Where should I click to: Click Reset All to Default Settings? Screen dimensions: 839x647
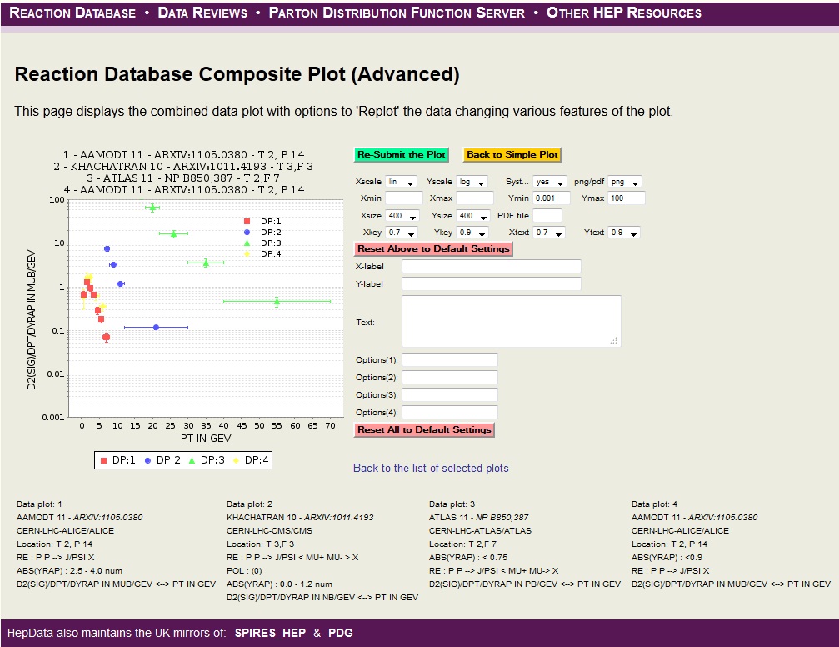424,429
